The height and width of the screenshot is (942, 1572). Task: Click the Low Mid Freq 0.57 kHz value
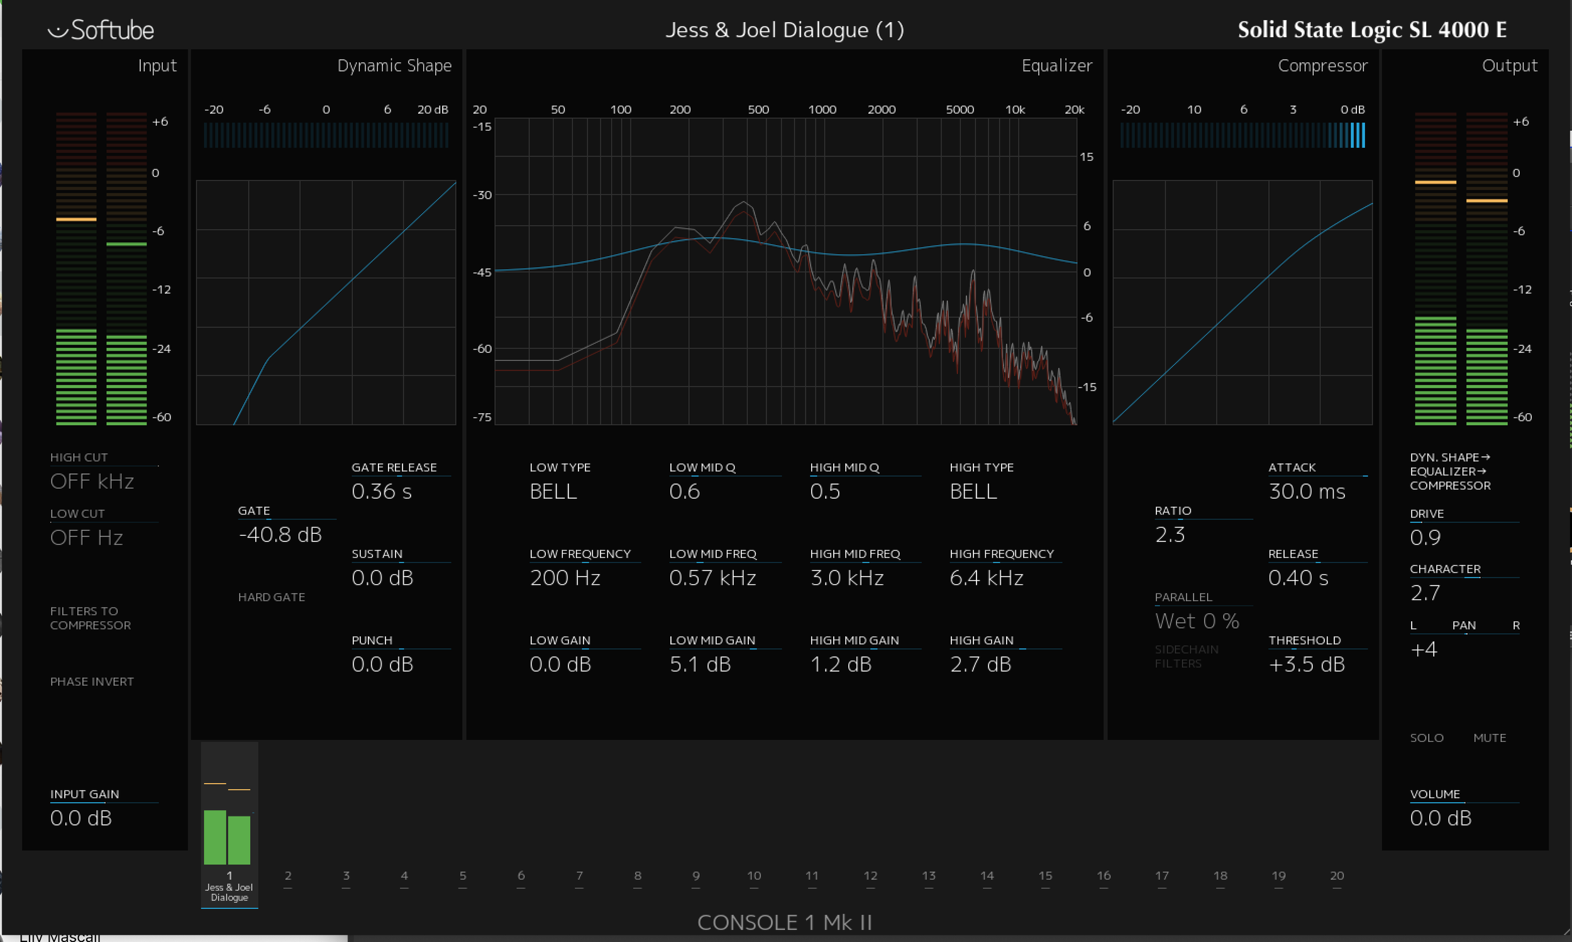[x=712, y=578]
